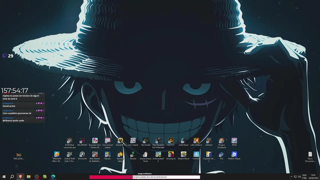
Task: Select the Roblox Player shortcut
Action: 234,155
